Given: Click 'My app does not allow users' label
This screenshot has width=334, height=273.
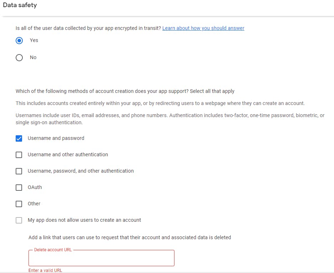Looking at the screenshot, I should pos(84,220).
